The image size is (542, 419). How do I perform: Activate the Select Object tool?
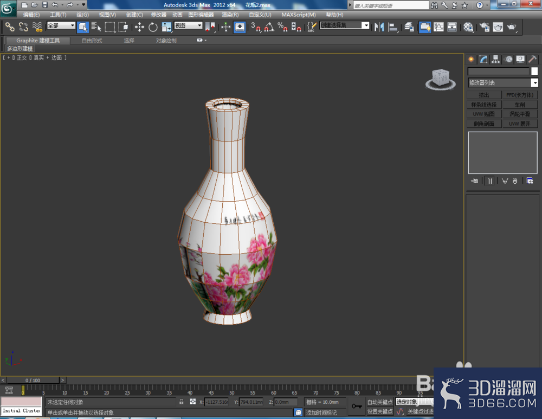(83, 27)
